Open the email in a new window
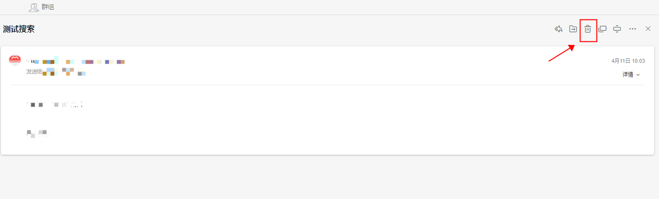Image resolution: width=659 pixels, height=199 pixels. pyautogui.click(x=603, y=29)
